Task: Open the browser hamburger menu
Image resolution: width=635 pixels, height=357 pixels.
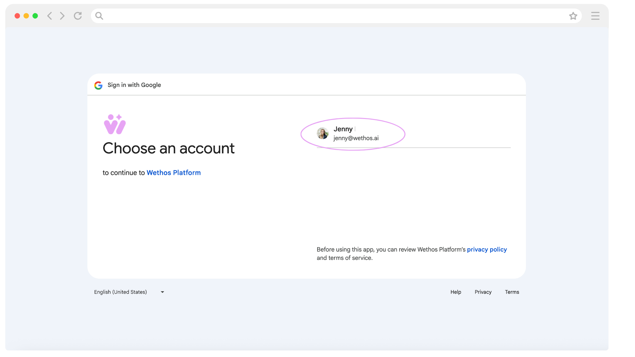Action: click(595, 16)
